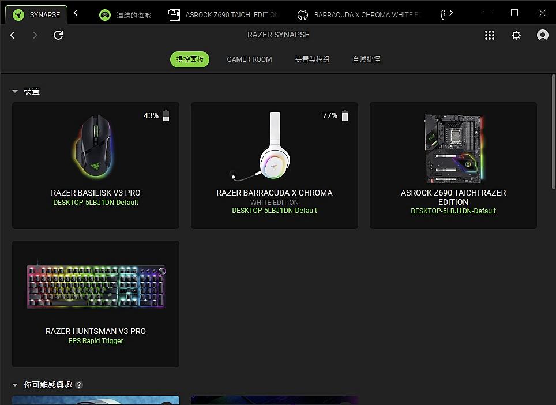Switch to the GAMER ROOM tab
Viewport: 556px width, 405px height.
point(249,59)
